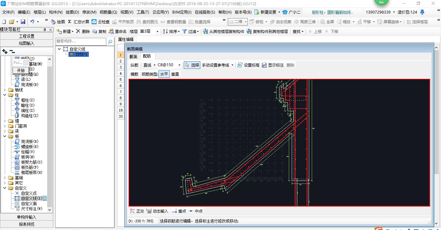The height and width of the screenshot is (230, 441).
Task: Open the 文件(F) menu
Action: pyautogui.click(x=8, y=12)
